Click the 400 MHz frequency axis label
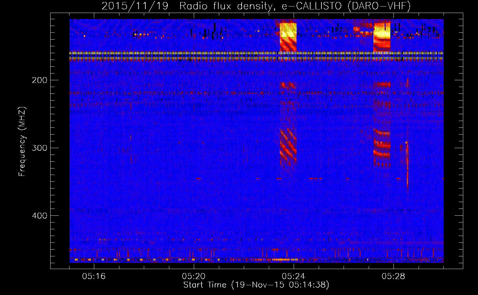The height and width of the screenshot is (295, 478). 40,216
